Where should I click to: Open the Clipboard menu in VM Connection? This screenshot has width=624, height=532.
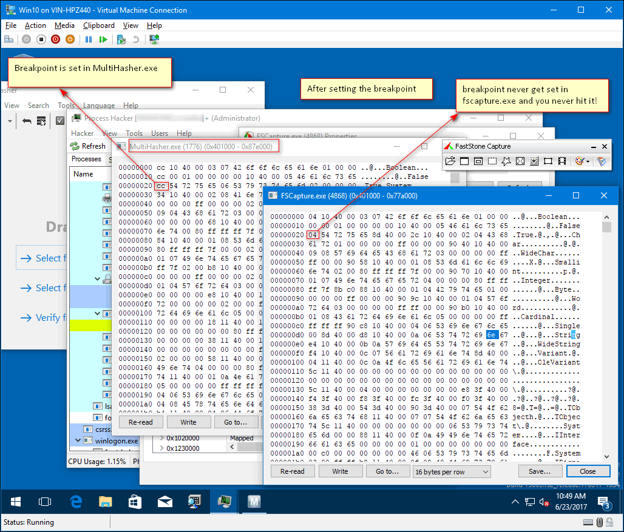coord(98,25)
